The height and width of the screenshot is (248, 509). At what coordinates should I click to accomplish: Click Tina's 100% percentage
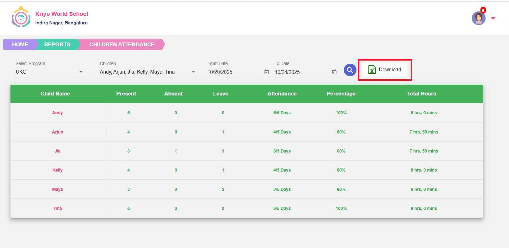point(341,208)
